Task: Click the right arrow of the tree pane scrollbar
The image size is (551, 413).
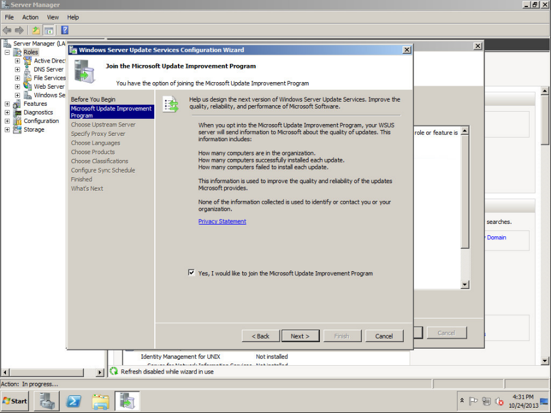Action: (100, 372)
